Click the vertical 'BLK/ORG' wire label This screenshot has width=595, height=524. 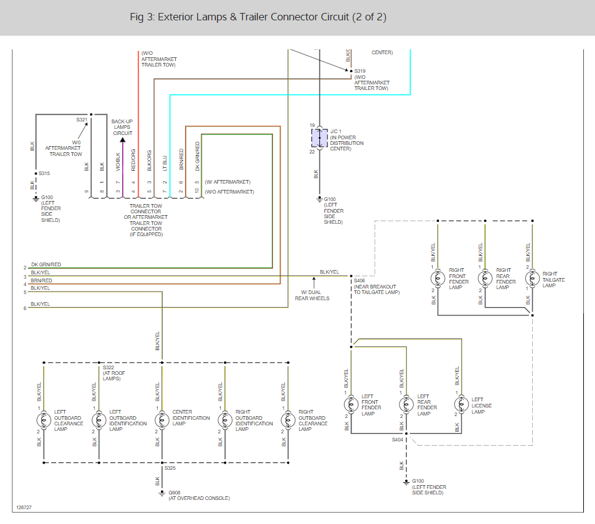149,160
